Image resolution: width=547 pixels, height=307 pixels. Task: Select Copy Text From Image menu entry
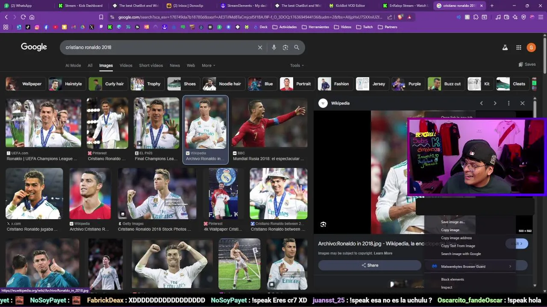(458, 246)
